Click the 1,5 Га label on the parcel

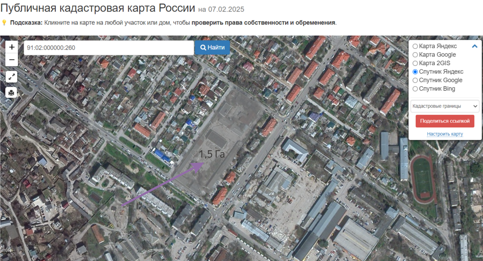pos(212,154)
